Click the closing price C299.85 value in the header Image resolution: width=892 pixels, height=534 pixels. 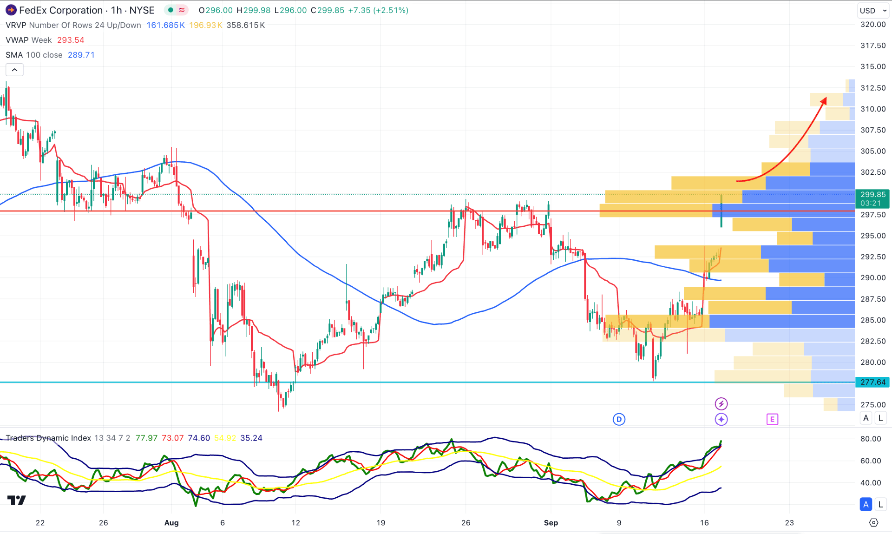pyautogui.click(x=328, y=10)
